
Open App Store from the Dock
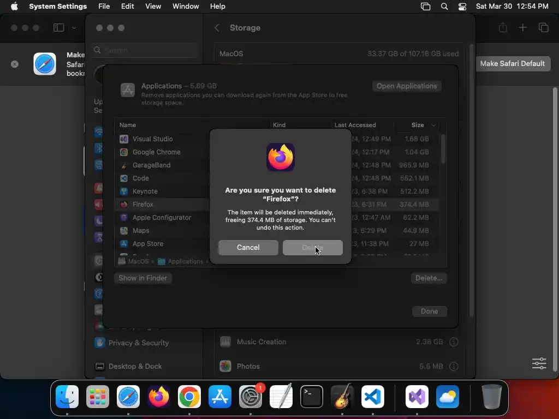click(220, 396)
